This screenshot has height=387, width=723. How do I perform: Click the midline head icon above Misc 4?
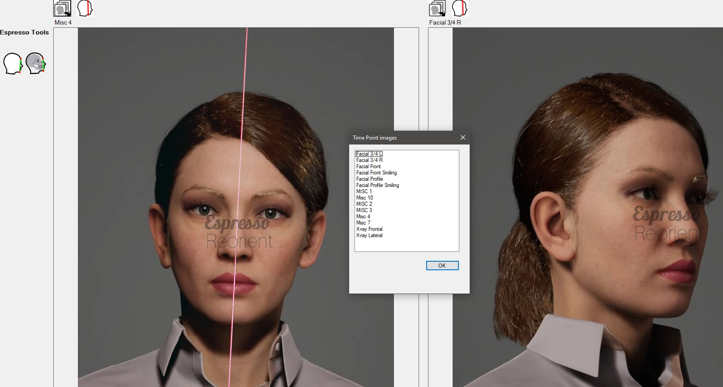click(85, 9)
